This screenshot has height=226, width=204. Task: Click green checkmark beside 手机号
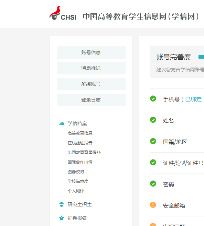coord(153,98)
